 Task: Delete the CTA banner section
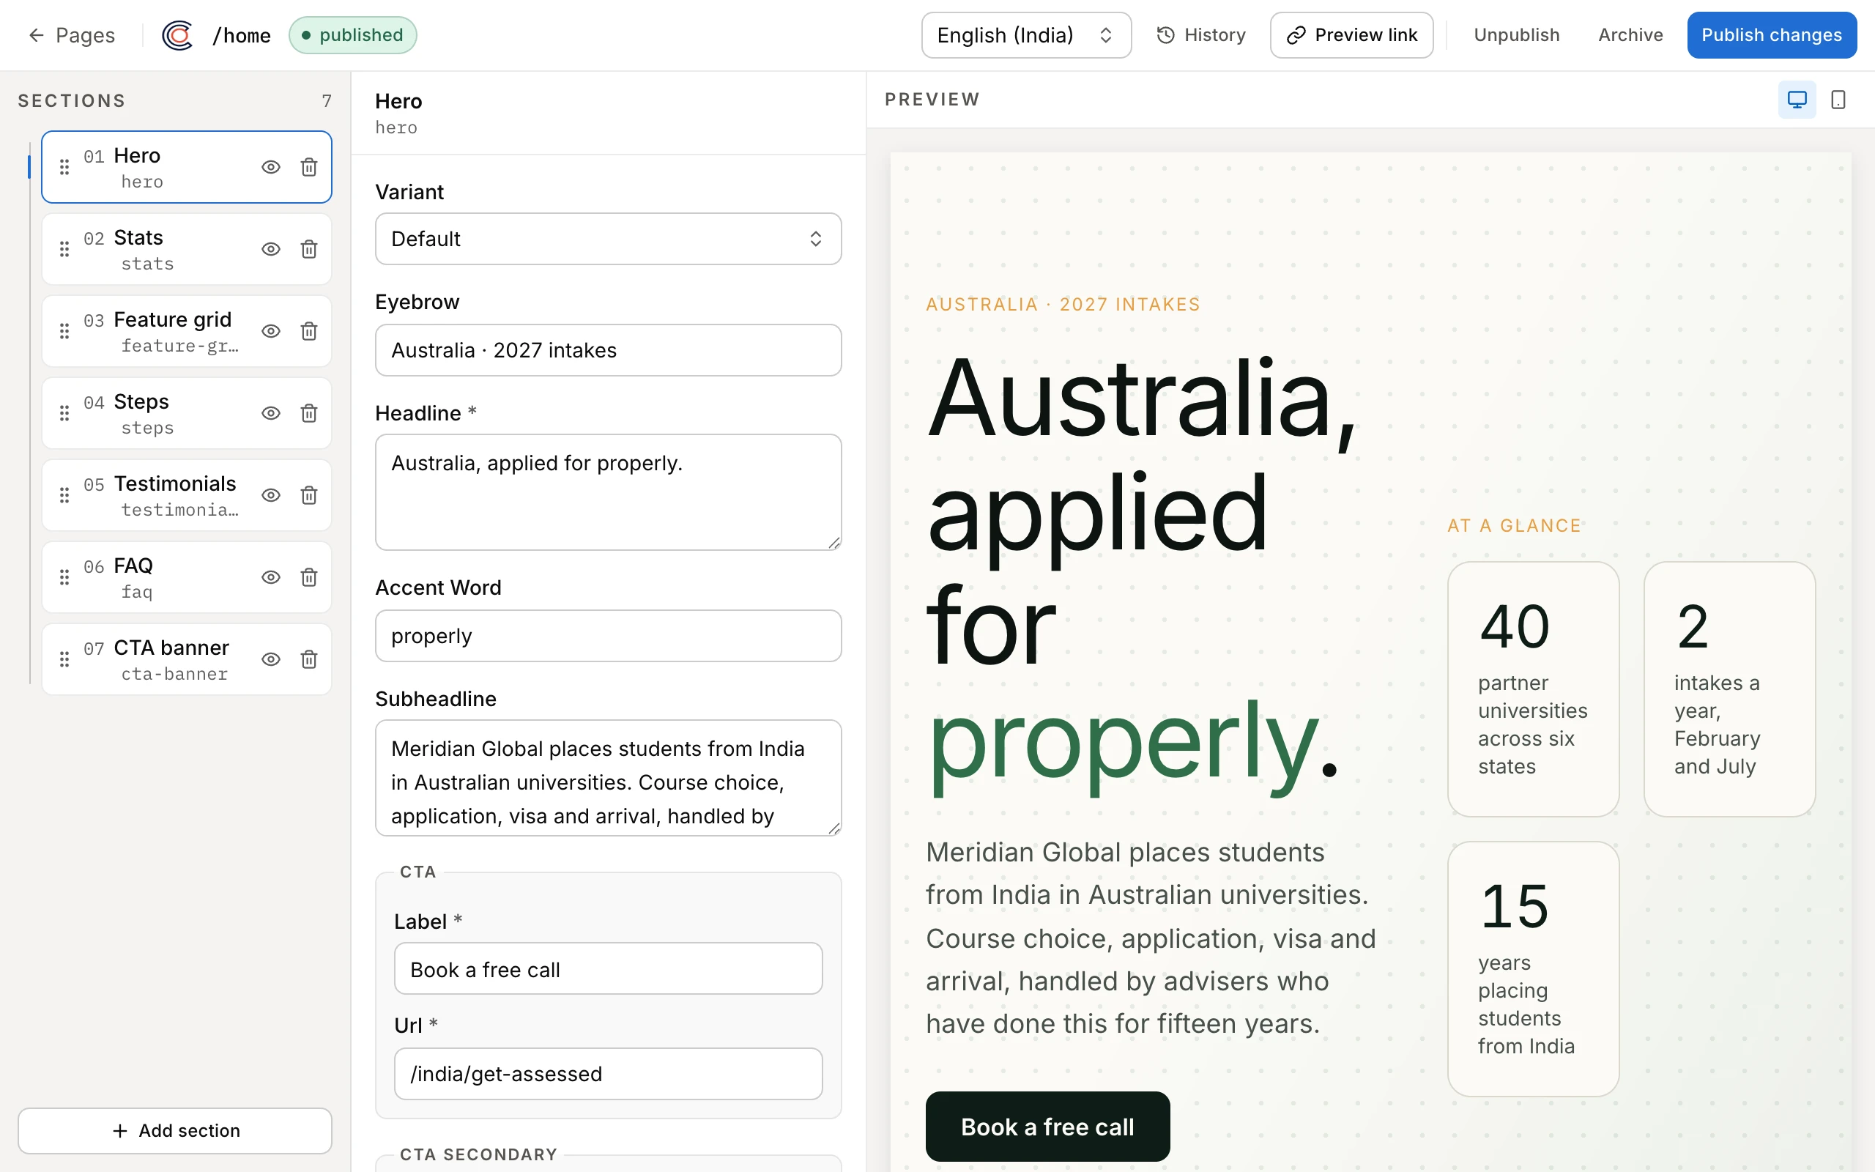pos(308,660)
